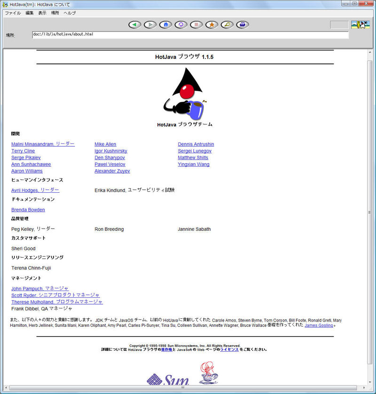Click the text Jannine Sabath
Image resolution: width=376 pixels, height=394 pixels.
click(x=194, y=229)
